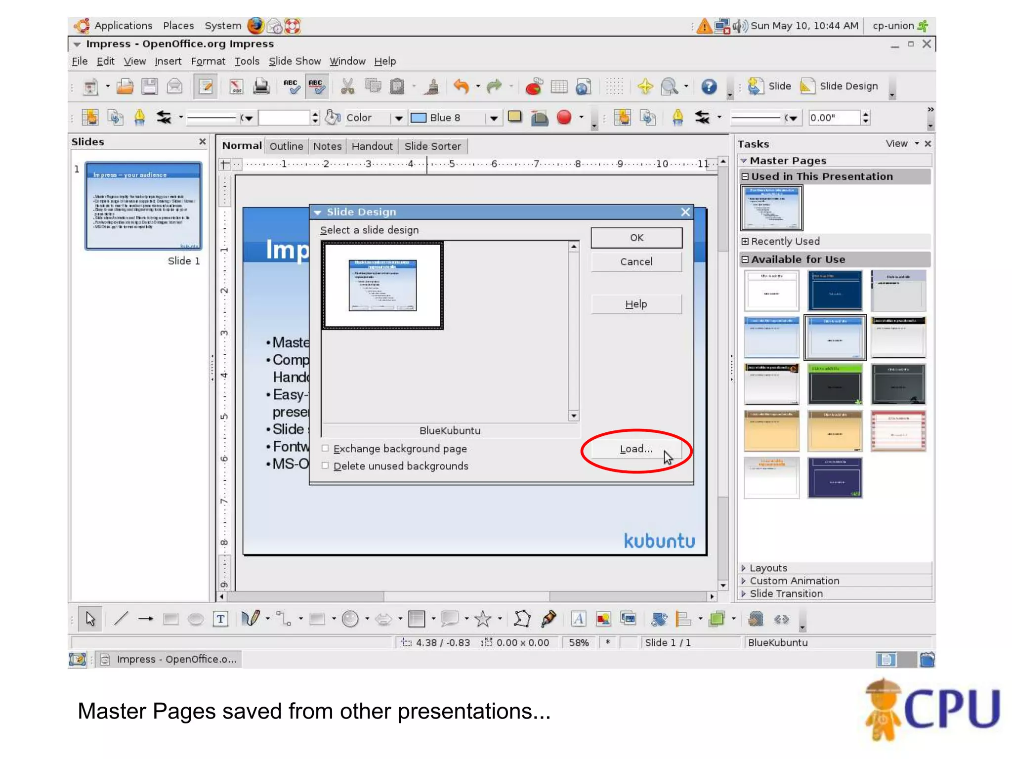Select Slide 1 thumbnail in Slides panel
Screen dimensions: 1012x759
(x=143, y=206)
